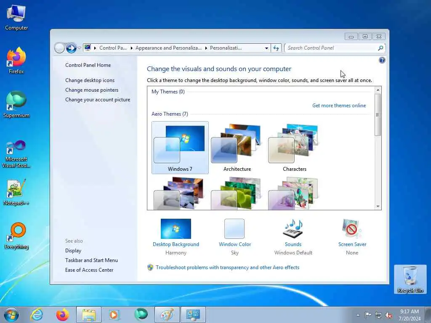Open Ease of Access Center link
The height and width of the screenshot is (323, 431).
coord(89,270)
